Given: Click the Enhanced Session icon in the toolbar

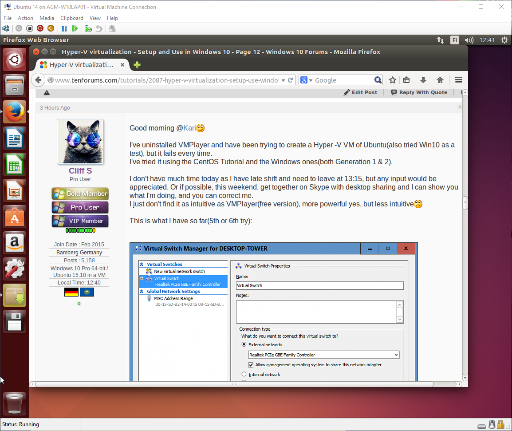Looking at the screenshot, I should coord(112,28).
